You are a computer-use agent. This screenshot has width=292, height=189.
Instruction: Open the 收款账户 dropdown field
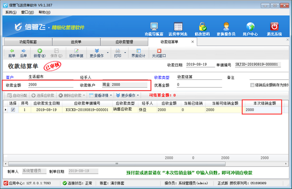coord(125,85)
